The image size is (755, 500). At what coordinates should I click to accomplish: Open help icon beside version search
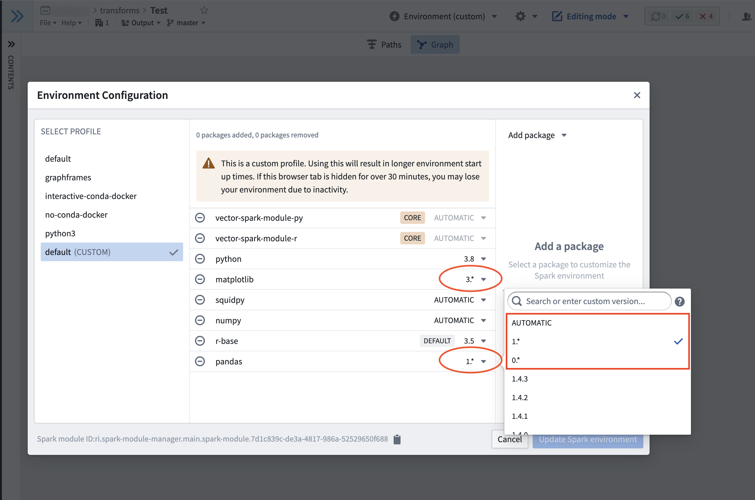point(680,301)
